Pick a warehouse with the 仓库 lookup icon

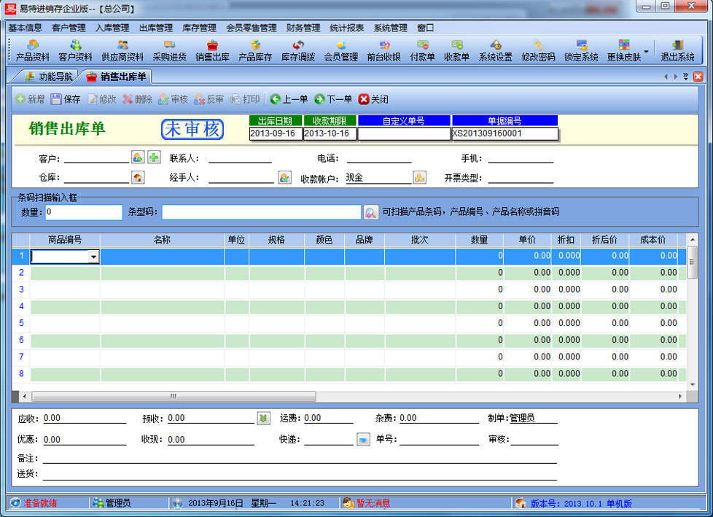[x=137, y=177]
